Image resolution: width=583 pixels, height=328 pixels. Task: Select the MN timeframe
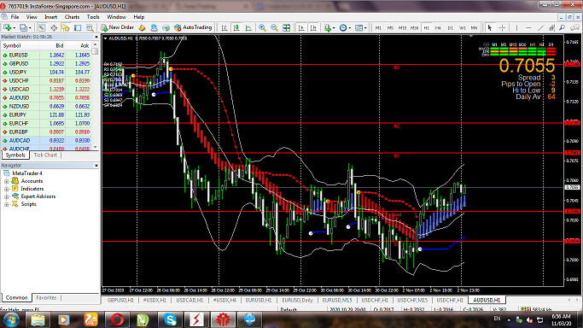click(x=474, y=28)
